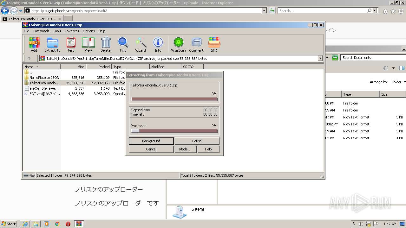The height and width of the screenshot is (228, 406).
Task: Open the IE search provider dropdown
Action: [x=375, y=11]
